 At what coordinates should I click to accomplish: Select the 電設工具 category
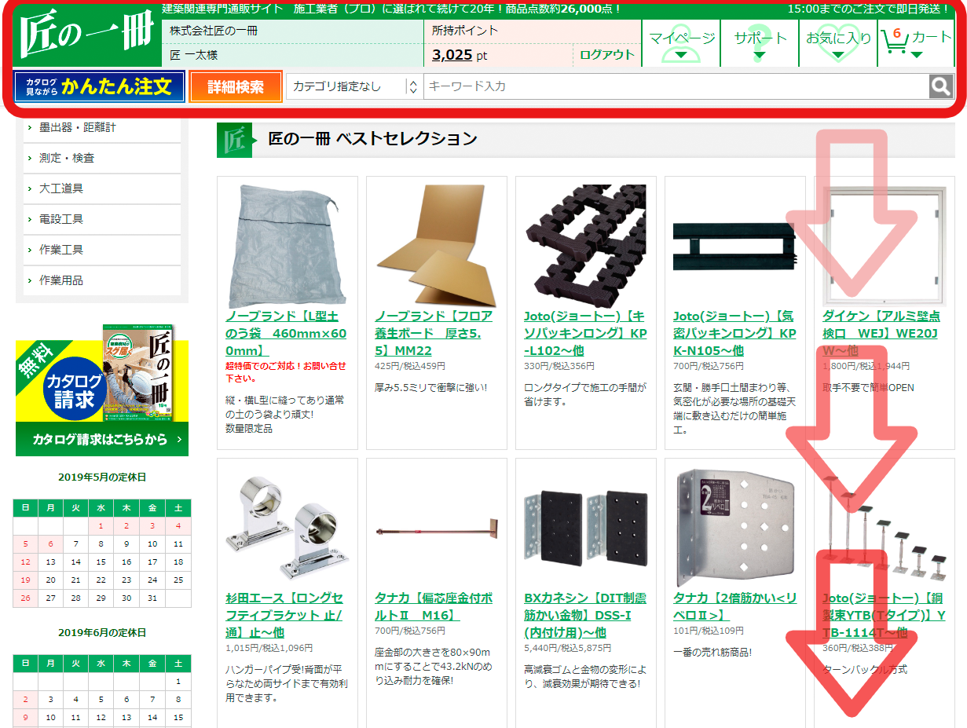[61, 219]
